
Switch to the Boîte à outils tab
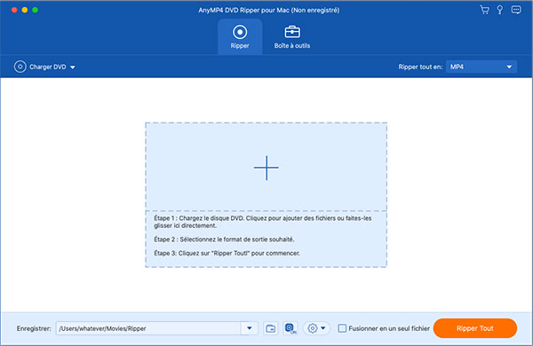tap(292, 36)
